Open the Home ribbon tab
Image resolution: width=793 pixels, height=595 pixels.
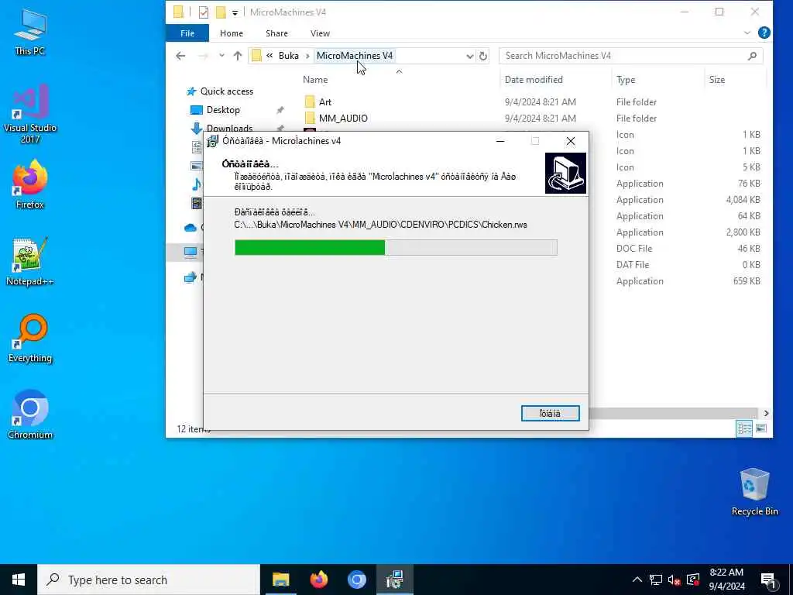click(x=232, y=33)
